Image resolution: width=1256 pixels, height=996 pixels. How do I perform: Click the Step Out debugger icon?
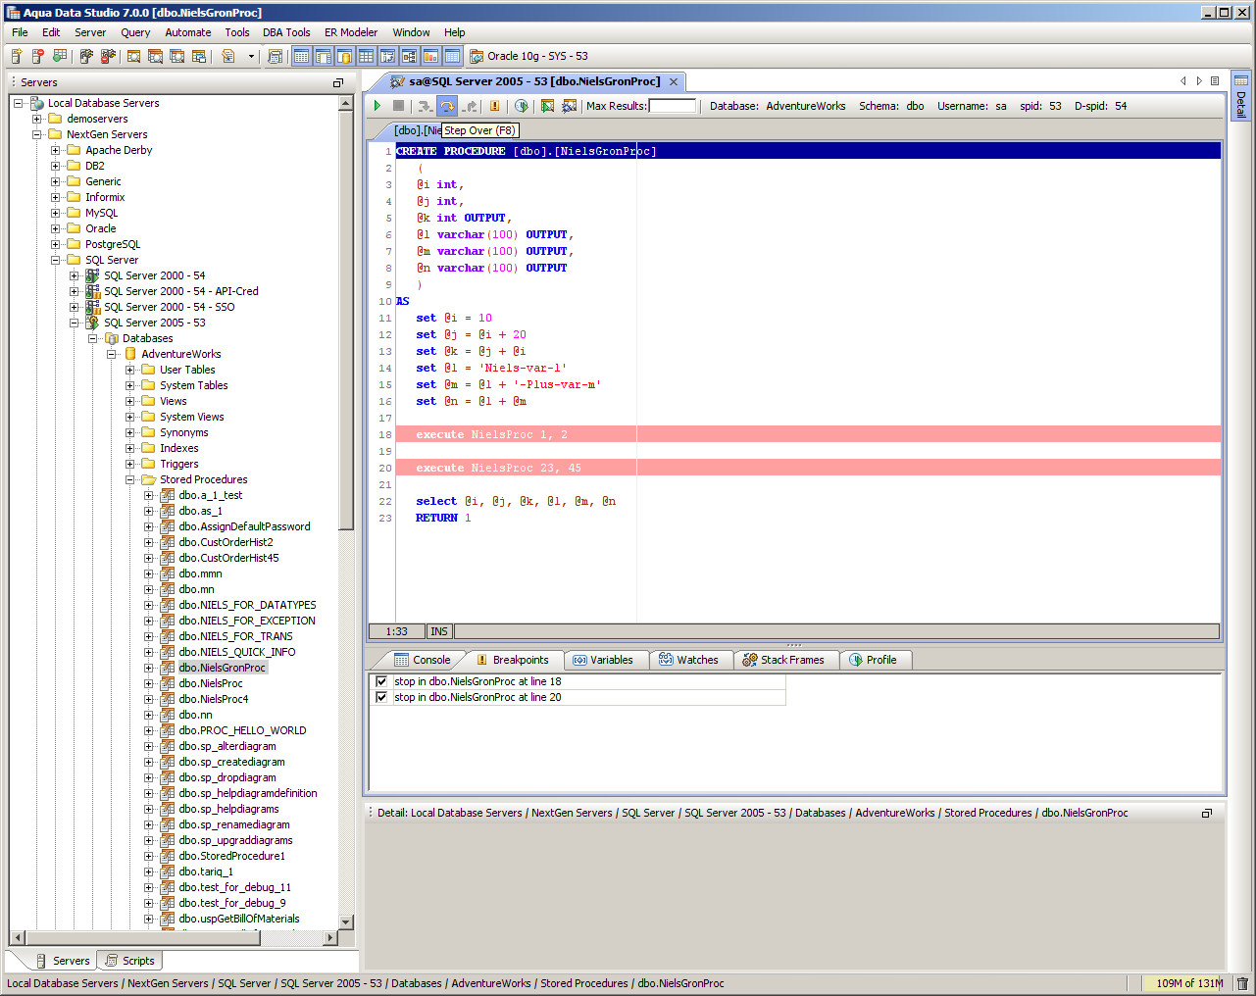pyautogui.click(x=471, y=106)
